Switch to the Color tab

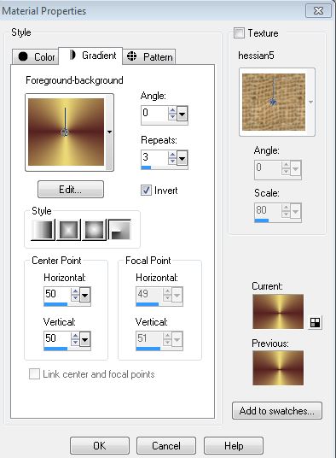(36, 56)
